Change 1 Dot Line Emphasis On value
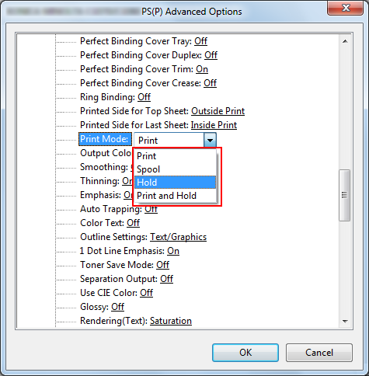 coord(173,251)
